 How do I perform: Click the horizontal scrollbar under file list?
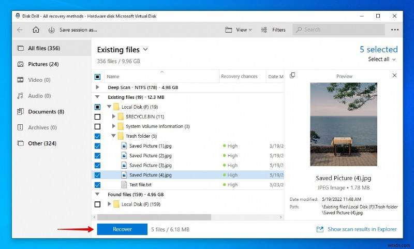pyautogui.click(x=155, y=216)
